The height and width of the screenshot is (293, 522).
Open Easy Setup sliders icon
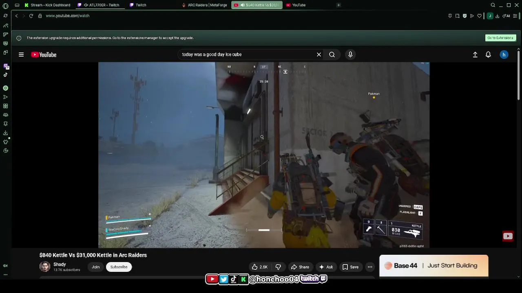(x=516, y=16)
